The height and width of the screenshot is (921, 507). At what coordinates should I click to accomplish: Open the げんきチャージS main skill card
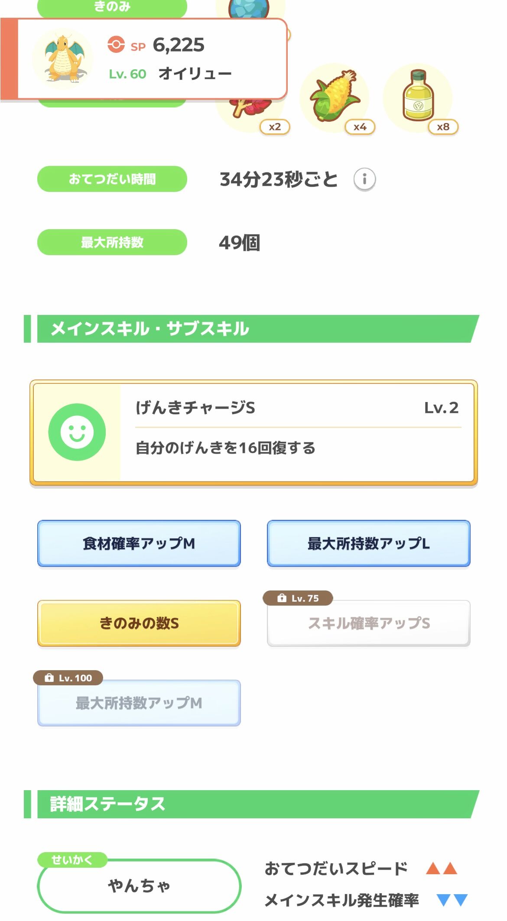point(253,432)
